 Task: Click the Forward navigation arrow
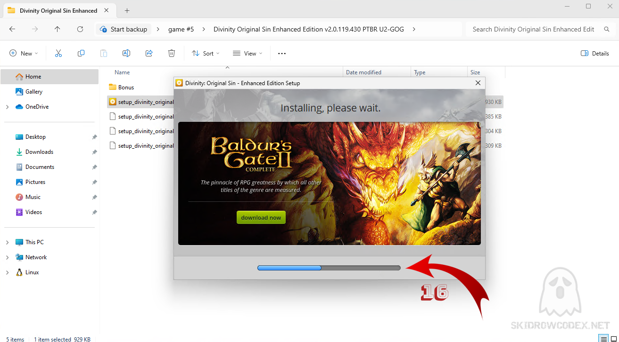(35, 29)
